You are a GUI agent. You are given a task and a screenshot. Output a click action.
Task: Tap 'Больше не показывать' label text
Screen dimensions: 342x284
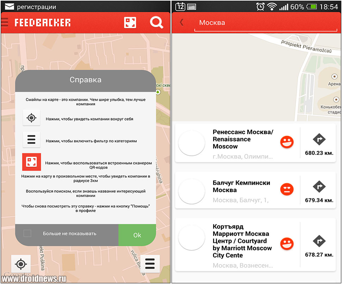[70, 234]
